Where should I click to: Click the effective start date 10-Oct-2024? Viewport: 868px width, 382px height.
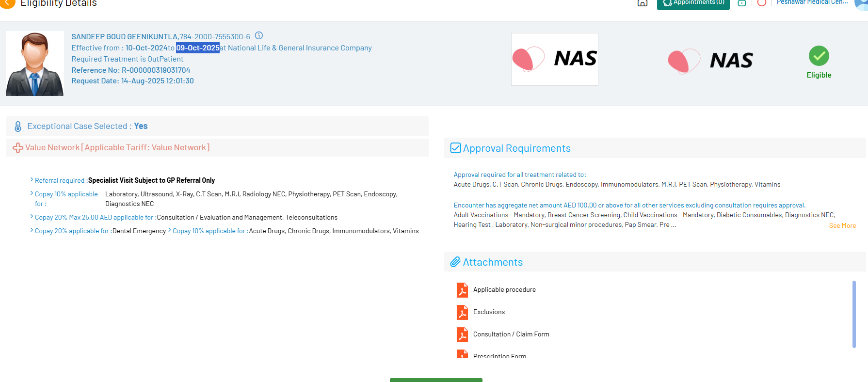coord(146,48)
